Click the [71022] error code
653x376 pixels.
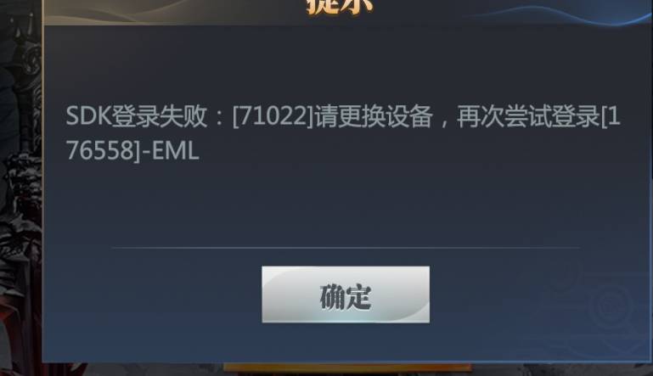click(273, 116)
